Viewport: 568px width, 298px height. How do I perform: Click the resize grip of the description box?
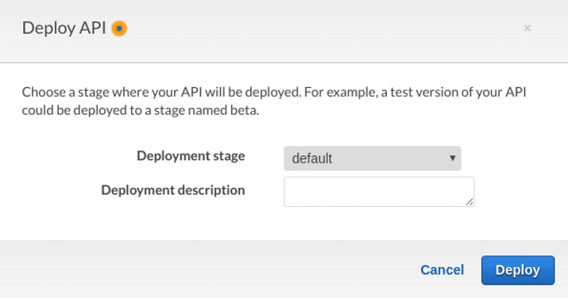(469, 202)
